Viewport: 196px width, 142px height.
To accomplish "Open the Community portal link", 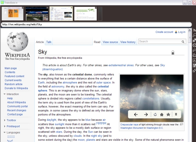I will click(17, 106).
